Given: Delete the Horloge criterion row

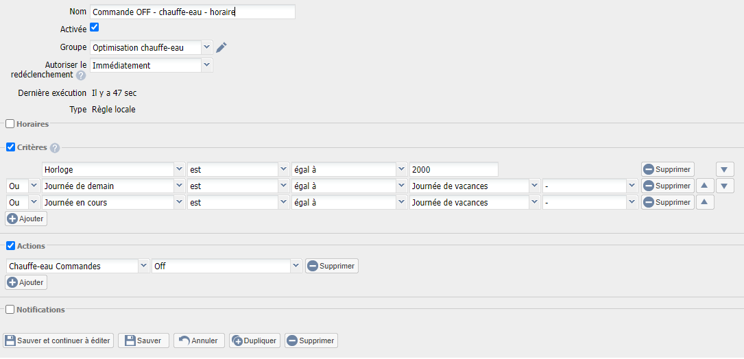Looking at the screenshot, I should pos(667,169).
